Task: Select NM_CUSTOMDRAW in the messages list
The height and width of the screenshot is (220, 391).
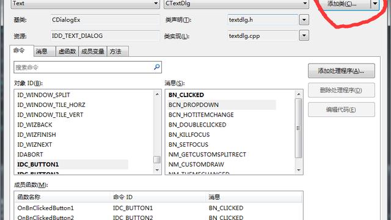Action: click(196, 164)
